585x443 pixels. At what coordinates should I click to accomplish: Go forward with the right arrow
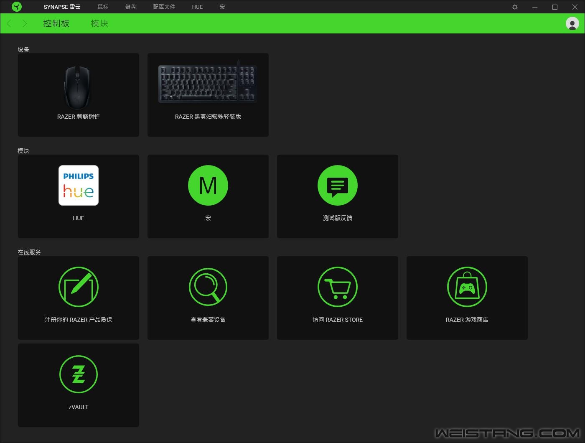coord(25,23)
